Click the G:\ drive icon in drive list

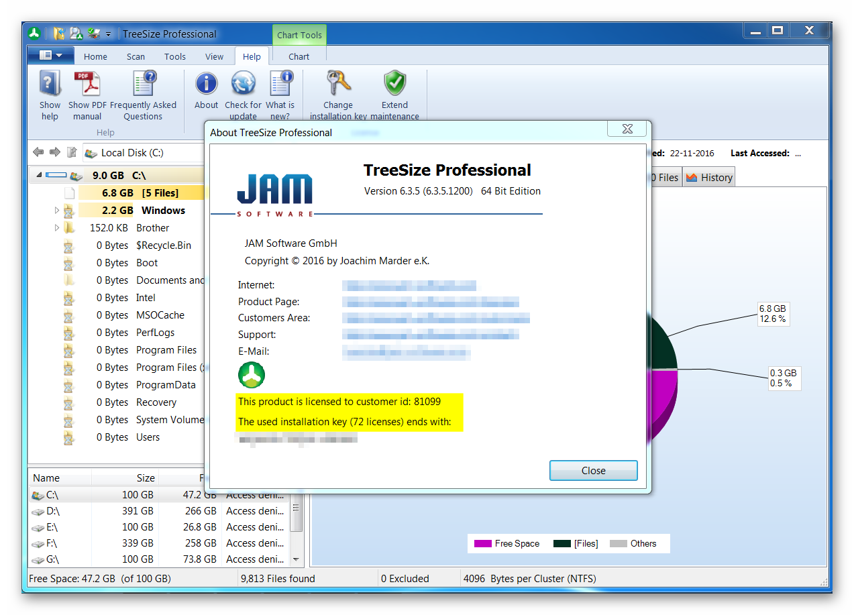38,559
